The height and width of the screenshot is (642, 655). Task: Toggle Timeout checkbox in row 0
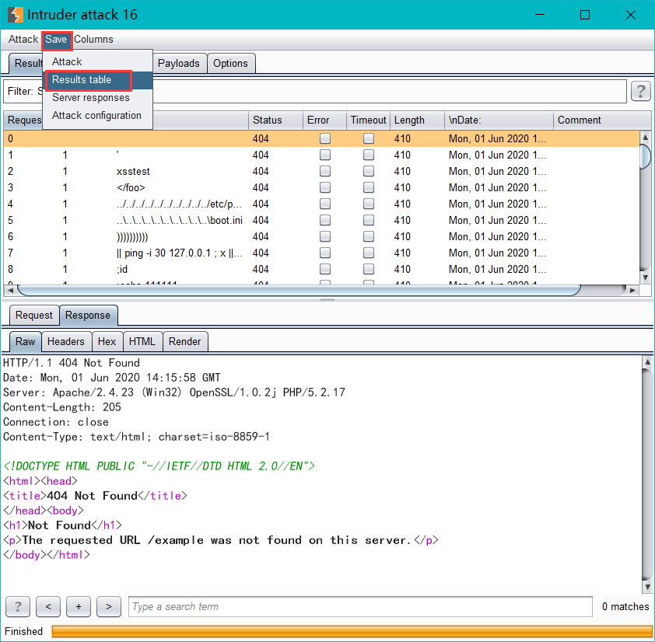point(369,138)
